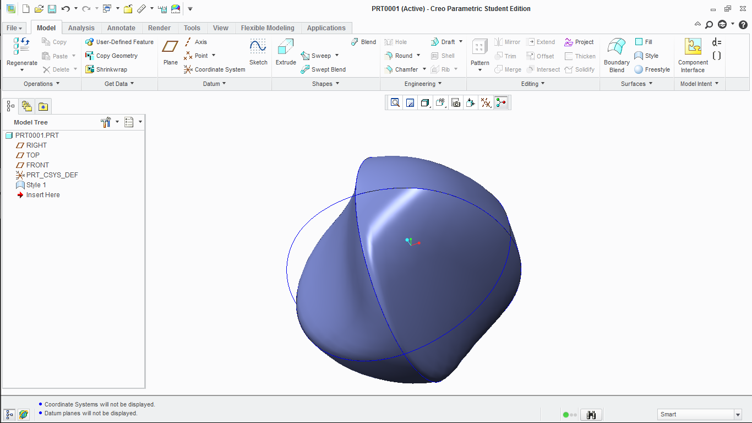This screenshot has width=752, height=423.
Task: Click the Blend shape tool
Action: click(363, 42)
